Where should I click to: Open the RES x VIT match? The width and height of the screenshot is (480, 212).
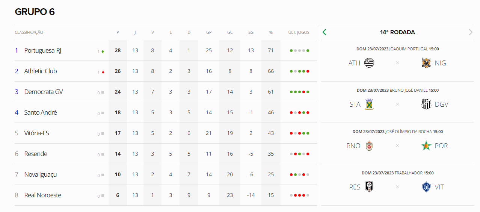click(397, 185)
